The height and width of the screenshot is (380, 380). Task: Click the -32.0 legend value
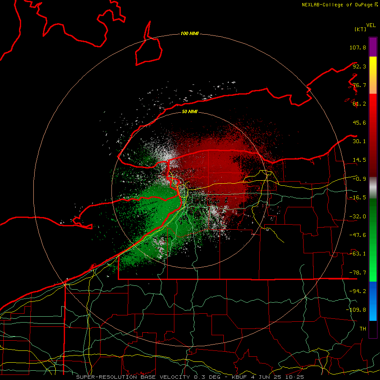click(x=358, y=217)
